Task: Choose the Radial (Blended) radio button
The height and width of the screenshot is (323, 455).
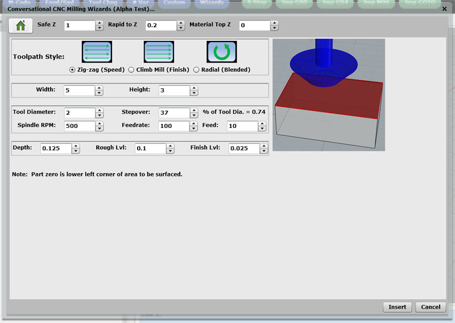Action: (196, 69)
